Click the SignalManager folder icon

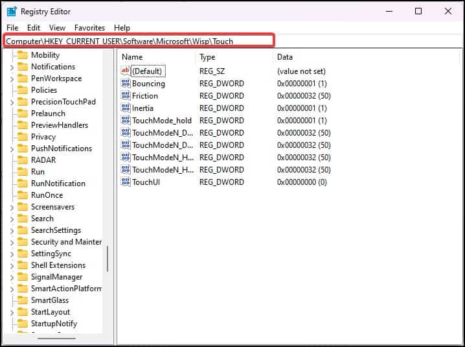click(23, 277)
